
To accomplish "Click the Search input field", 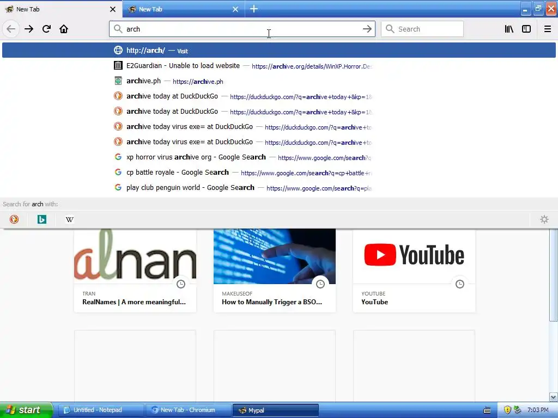I will pos(422,29).
